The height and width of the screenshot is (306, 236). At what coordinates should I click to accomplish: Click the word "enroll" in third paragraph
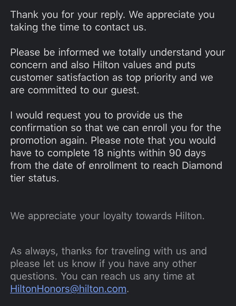[x=155, y=128]
